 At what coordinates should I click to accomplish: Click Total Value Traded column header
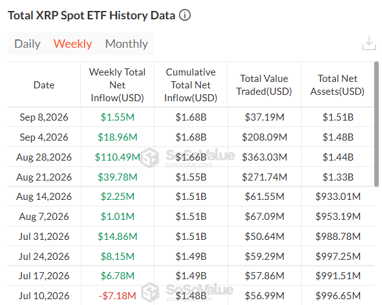pyautogui.click(x=264, y=85)
